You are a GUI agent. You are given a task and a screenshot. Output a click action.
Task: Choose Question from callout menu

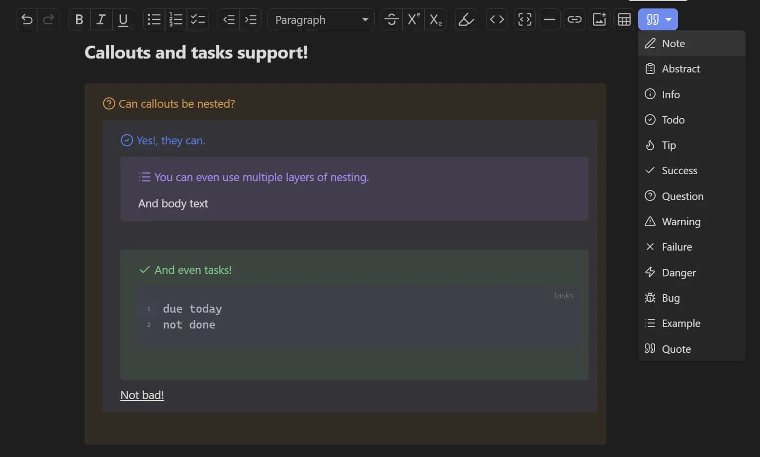pos(692,196)
